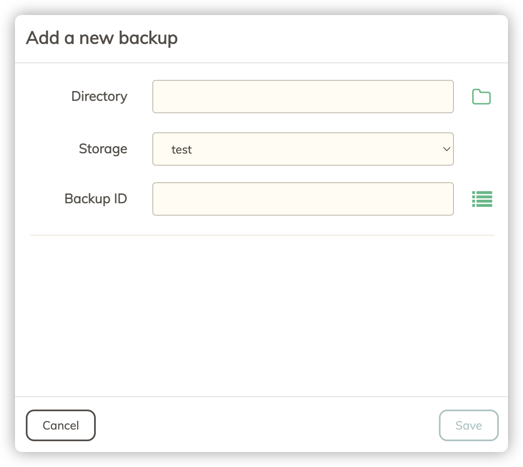Click the divider line under Backup ID
Viewport: 523px width, 467px height.
tap(261, 235)
